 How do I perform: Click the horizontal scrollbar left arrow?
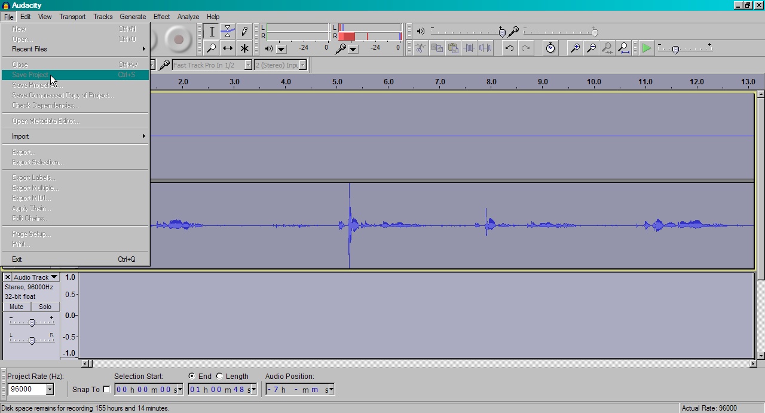pyautogui.click(x=85, y=363)
